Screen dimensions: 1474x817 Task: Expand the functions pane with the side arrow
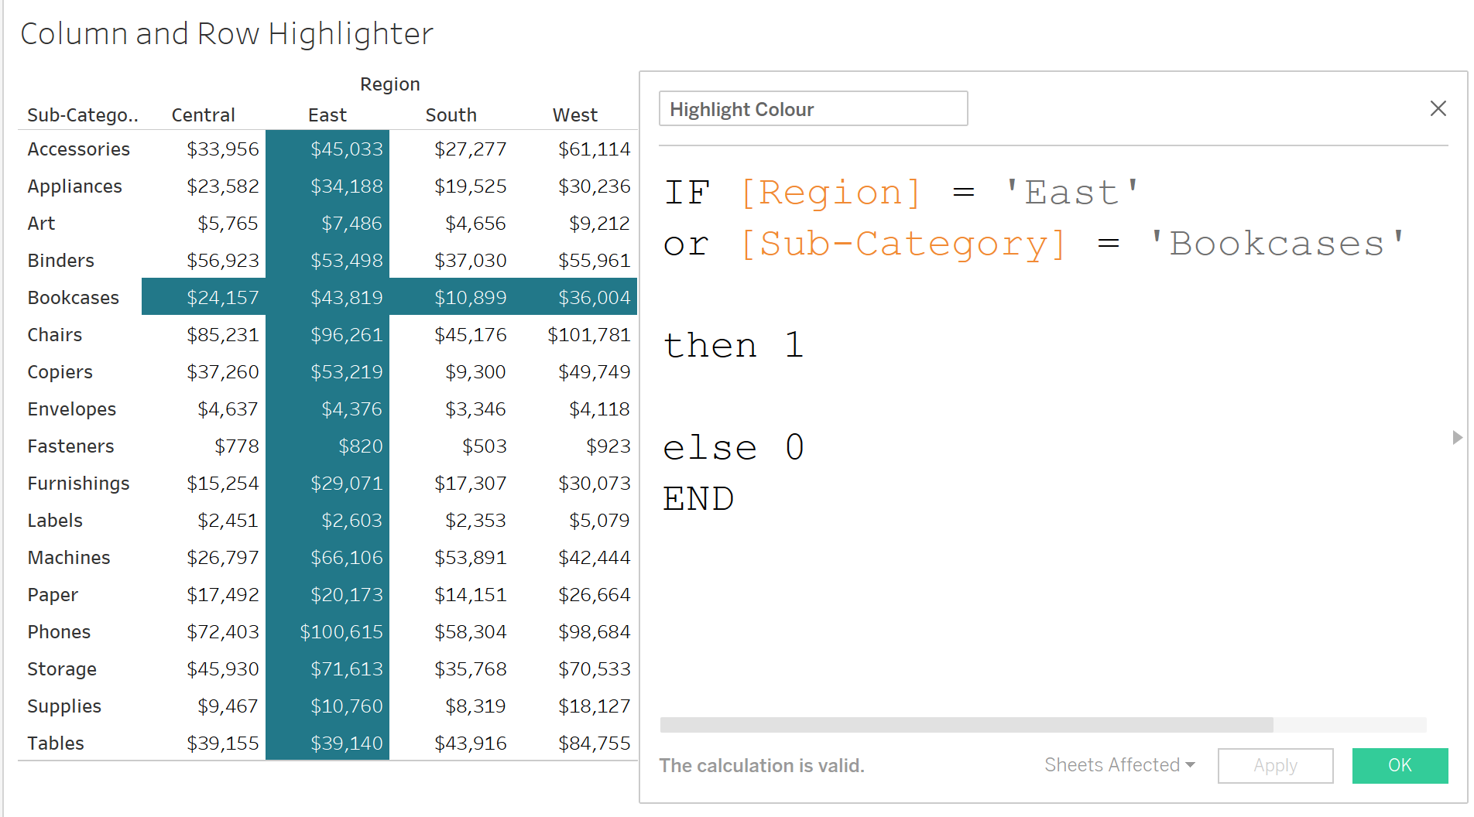click(1459, 438)
